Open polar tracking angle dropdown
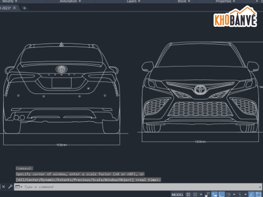The width and height of the screenshot is (263, 197). click(x=234, y=194)
